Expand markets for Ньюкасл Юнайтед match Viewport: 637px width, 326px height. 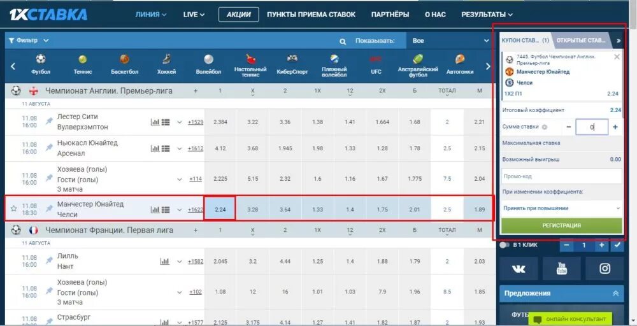coord(180,148)
